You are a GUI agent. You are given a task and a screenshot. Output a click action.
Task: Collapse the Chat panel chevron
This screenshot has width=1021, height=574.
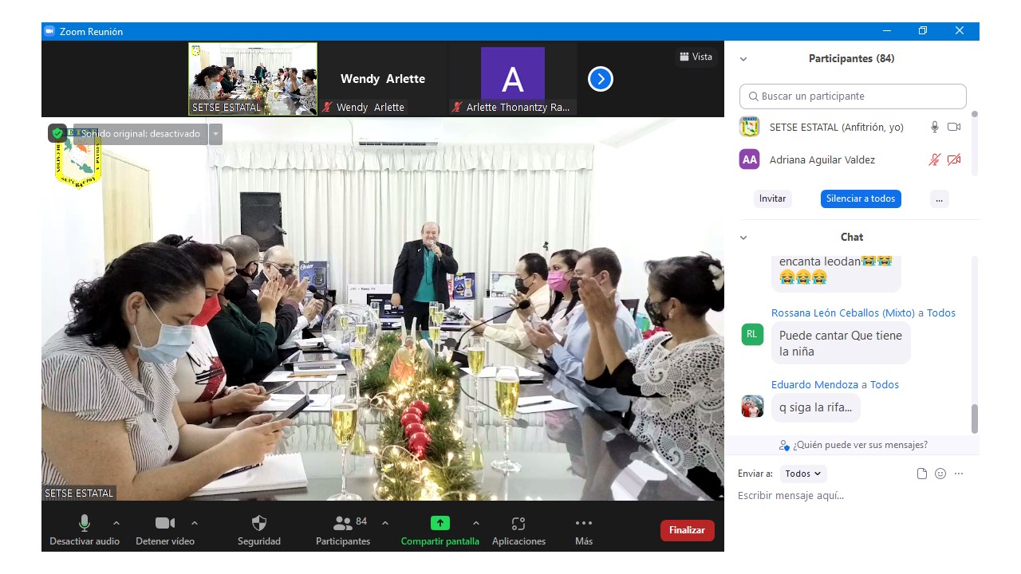[743, 238]
